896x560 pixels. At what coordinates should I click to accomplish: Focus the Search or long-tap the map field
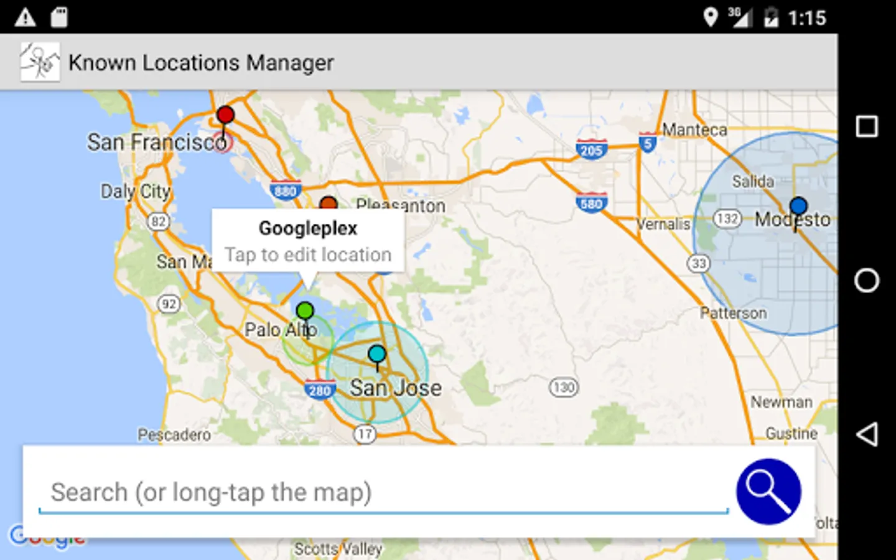point(383,492)
